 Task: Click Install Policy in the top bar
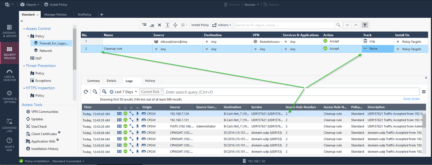pos(55,4)
